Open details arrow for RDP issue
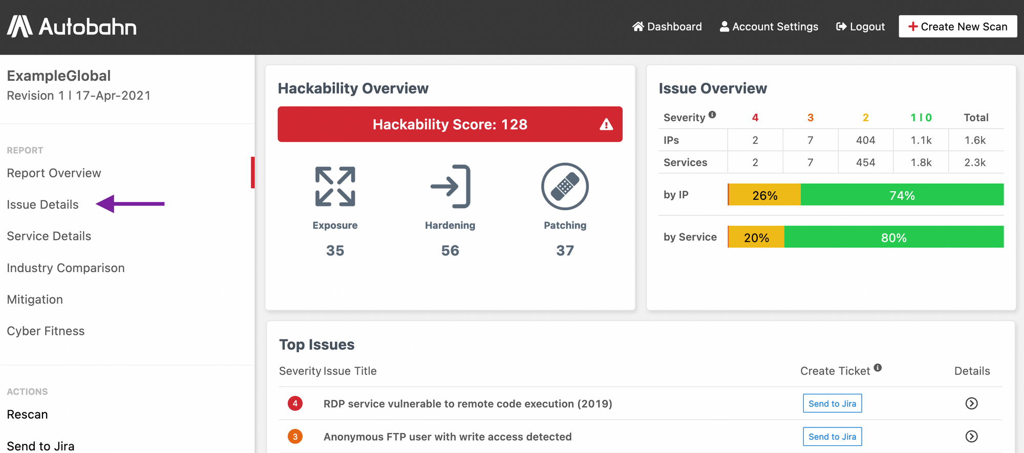The width and height of the screenshot is (1024, 453). pyautogui.click(x=971, y=403)
